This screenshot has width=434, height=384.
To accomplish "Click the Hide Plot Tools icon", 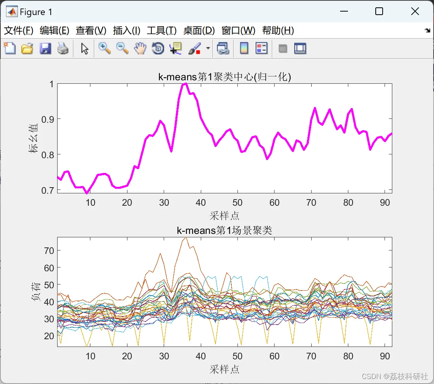I will 283,49.
